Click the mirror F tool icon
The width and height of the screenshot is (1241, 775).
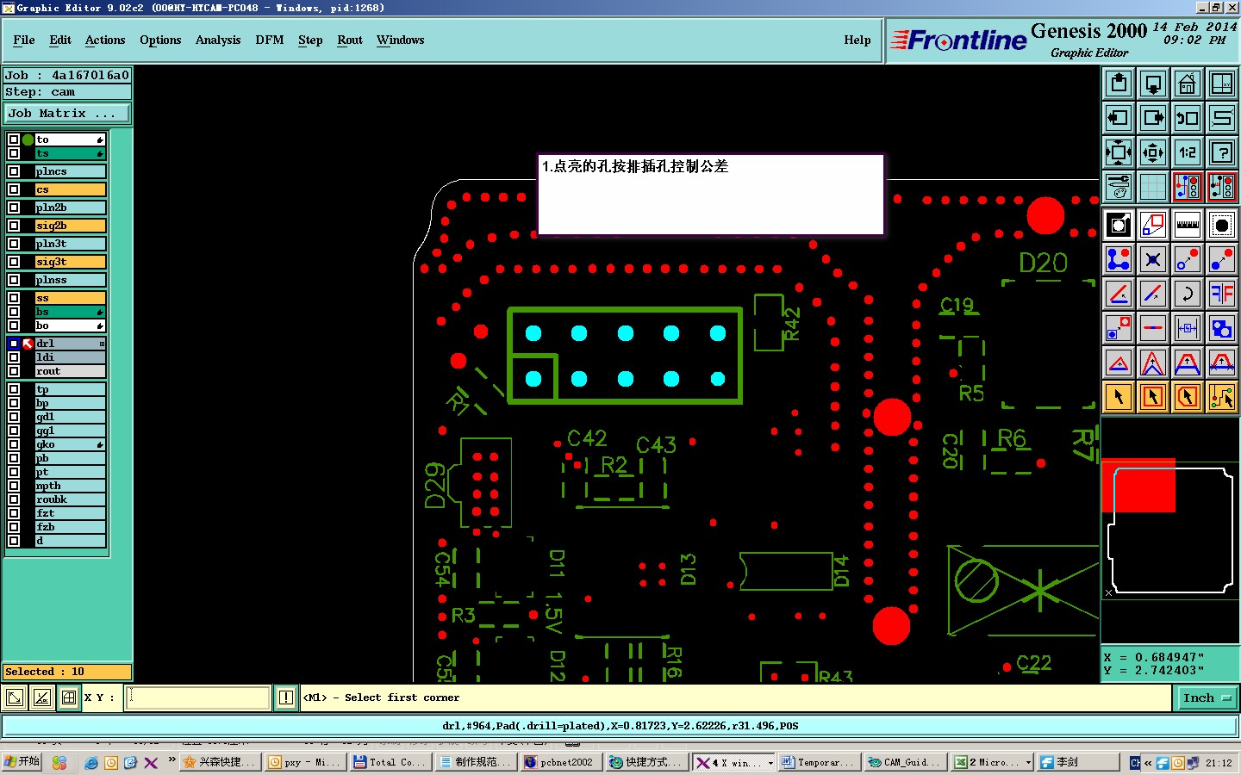[1222, 294]
